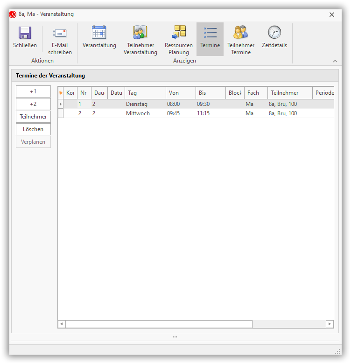Sort by the Tag column header
351x364 pixels.
tap(145, 93)
